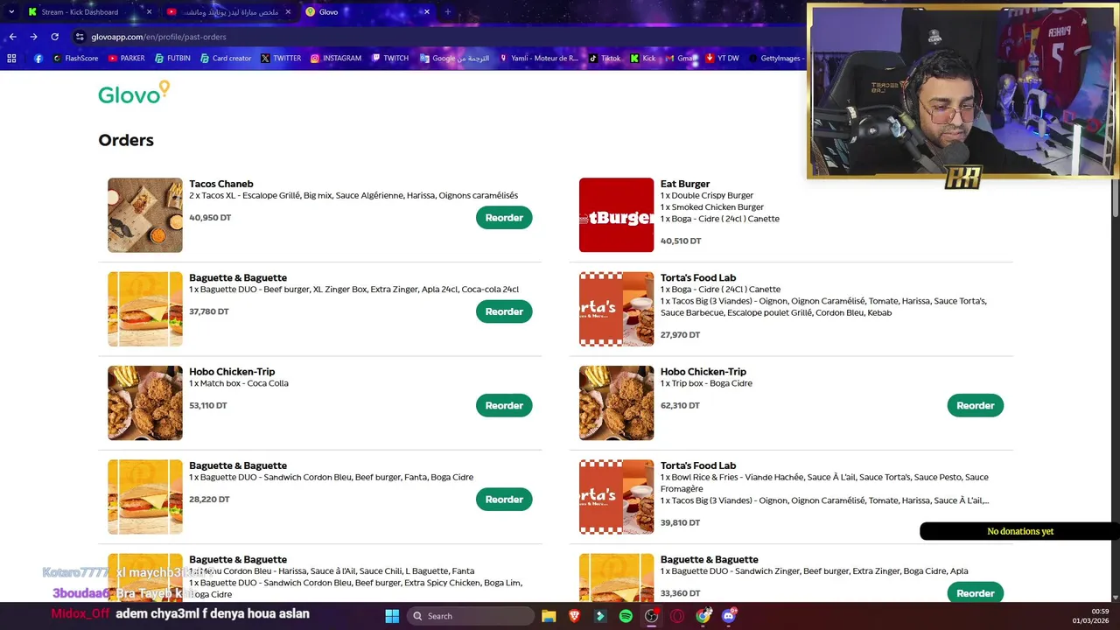Screen dimensions: 1120x630
Task: Open Opera from the taskbar
Action: tap(677, 616)
